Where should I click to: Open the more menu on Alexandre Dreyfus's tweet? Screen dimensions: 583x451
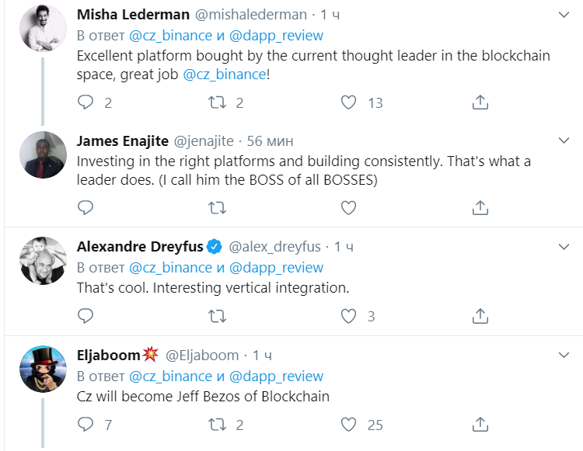564,247
